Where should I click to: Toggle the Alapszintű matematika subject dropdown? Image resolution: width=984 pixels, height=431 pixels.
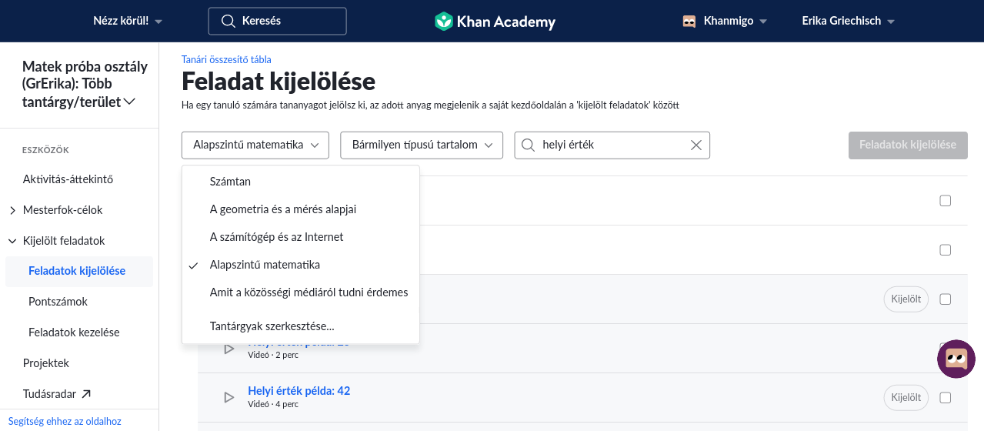[x=255, y=145]
